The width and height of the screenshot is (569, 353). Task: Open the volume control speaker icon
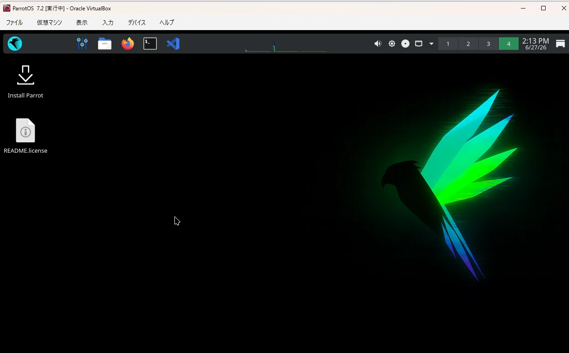tap(378, 44)
